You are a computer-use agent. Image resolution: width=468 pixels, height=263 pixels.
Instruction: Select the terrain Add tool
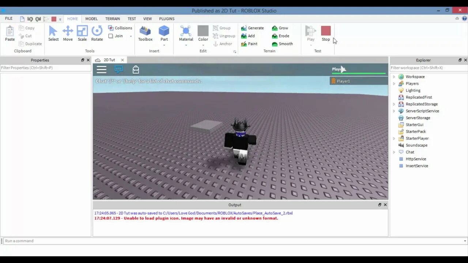[248, 36]
